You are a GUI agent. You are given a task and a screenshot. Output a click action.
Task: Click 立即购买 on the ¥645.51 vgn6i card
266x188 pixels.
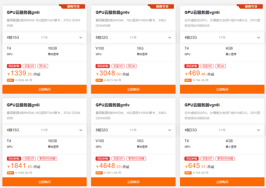point(222,182)
